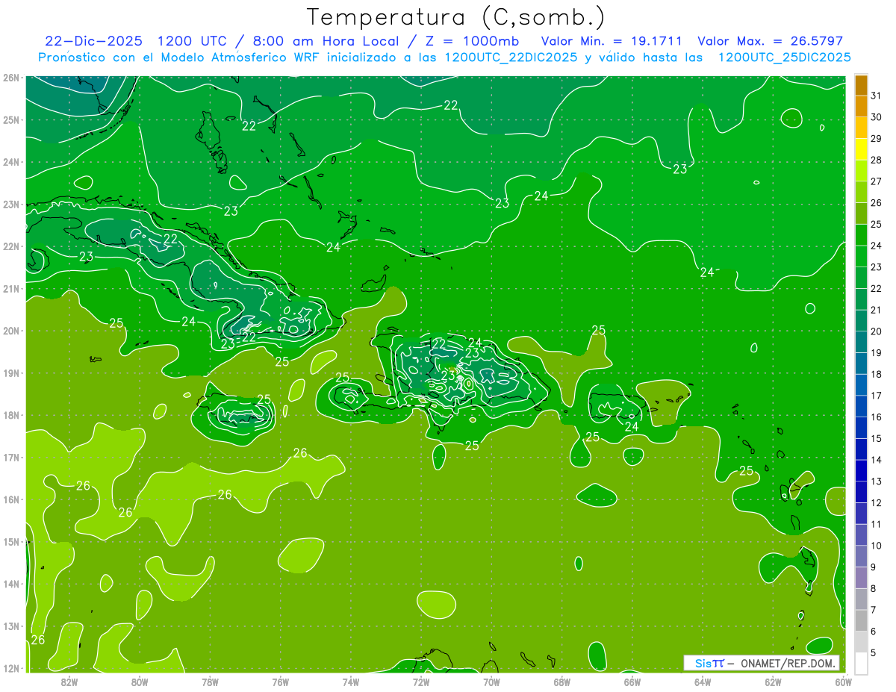Click the "68W" longitude axis label
Image resolution: width=896 pixels, height=692 pixels.
(562, 682)
